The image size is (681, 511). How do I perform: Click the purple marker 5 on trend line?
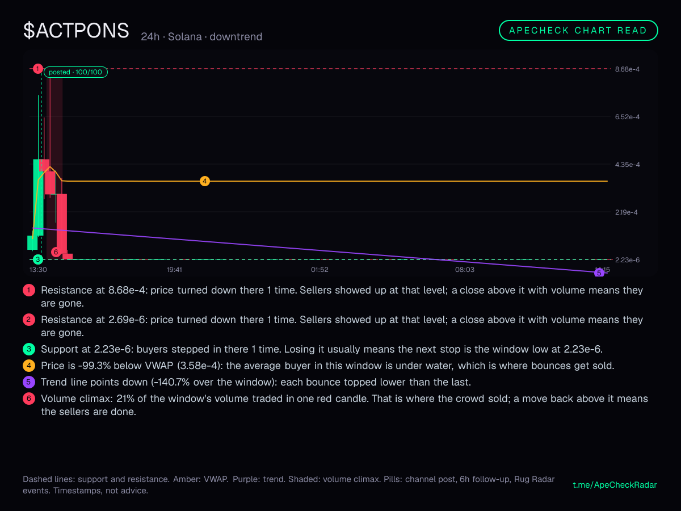pos(599,273)
